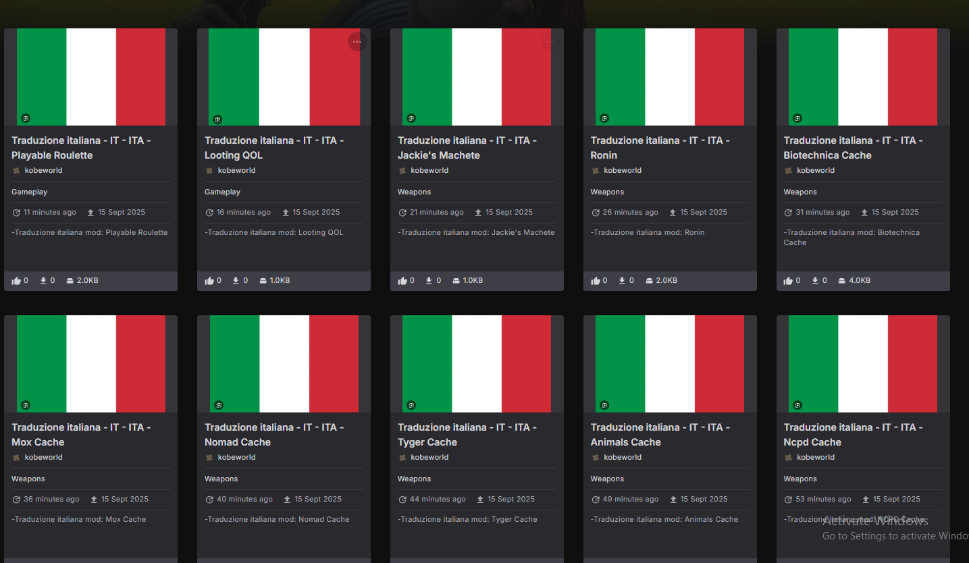The height and width of the screenshot is (563, 969).
Task: Open the Nomad Cache translation mod title
Action: pos(274,435)
